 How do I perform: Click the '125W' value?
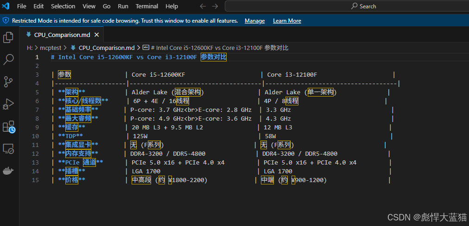(x=140, y=136)
